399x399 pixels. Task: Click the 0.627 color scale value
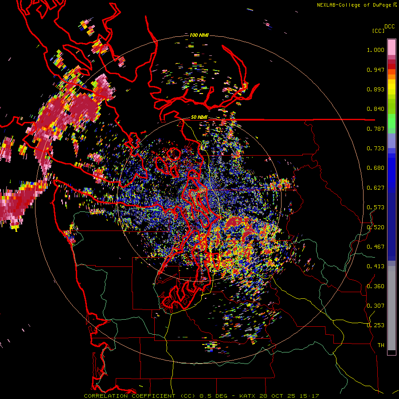376,188
